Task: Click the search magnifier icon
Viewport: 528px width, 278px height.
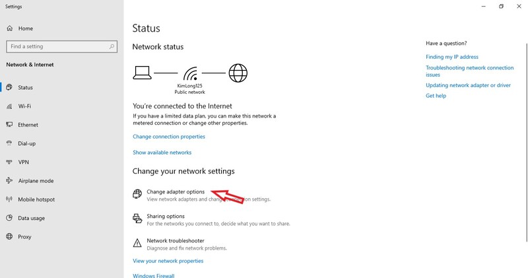Action: [x=112, y=46]
